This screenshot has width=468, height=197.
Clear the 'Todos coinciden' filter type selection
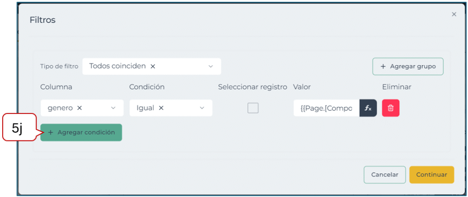[153, 66]
